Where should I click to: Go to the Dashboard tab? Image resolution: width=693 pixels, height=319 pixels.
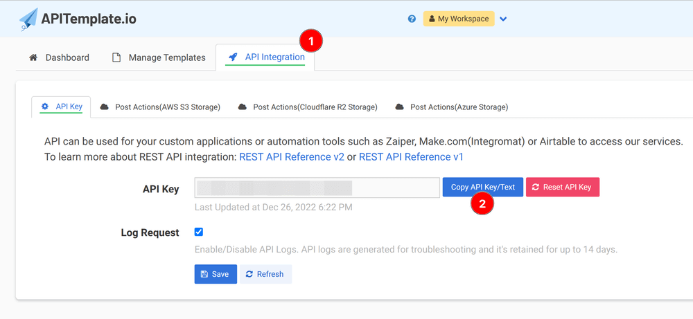[x=59, y=58]
